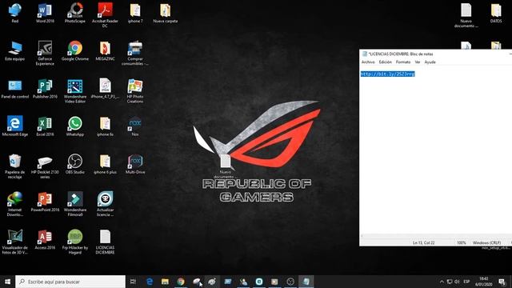Switch to Notepad taskbar button
512x288 pixels.
point(306,282)
